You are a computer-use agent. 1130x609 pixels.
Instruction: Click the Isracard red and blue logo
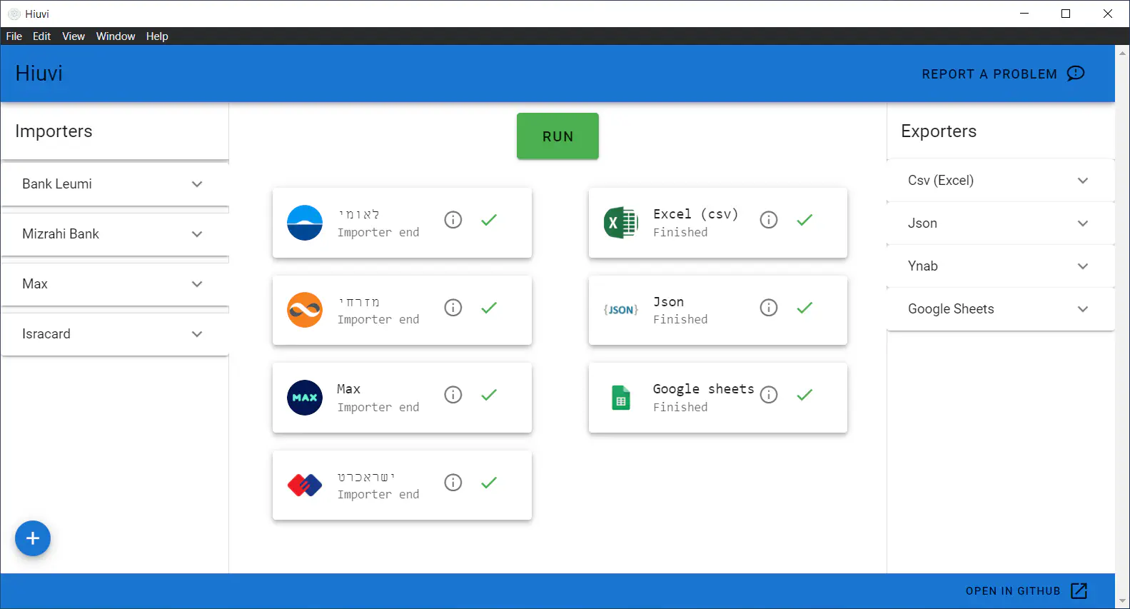tap(305, 485)
